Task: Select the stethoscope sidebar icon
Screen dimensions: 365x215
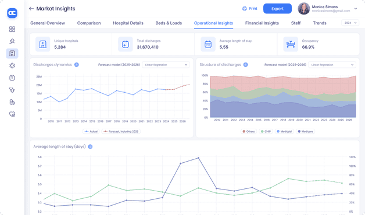Action: tap(12, 90)
